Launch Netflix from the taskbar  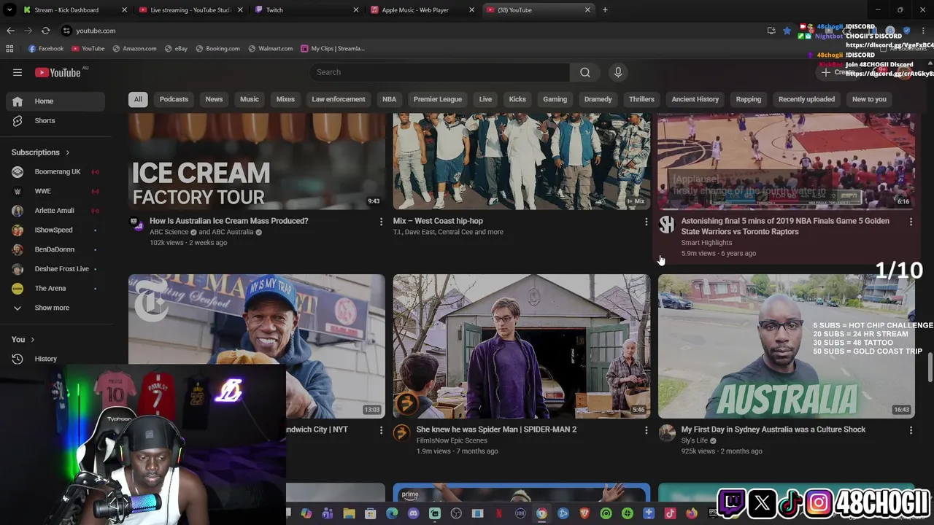pyautogui.click(x=499, y=514)
